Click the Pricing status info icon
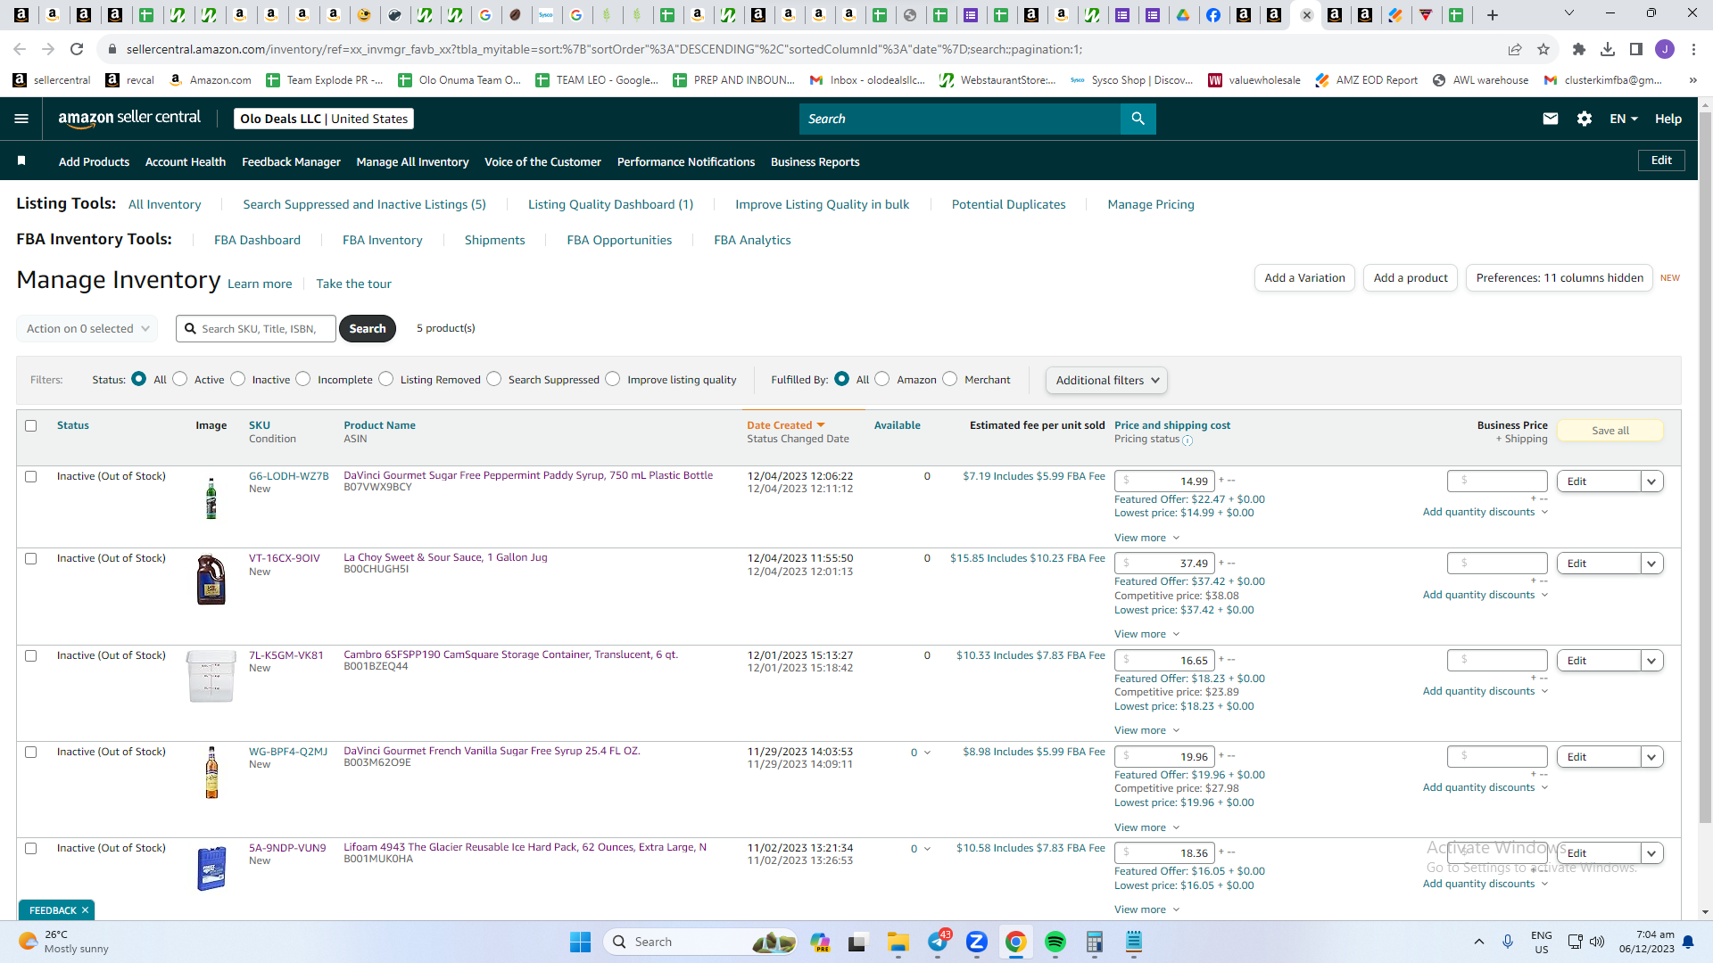Image resolution: width=1713 pixels, height=963 pixels. click(1188, 440)
